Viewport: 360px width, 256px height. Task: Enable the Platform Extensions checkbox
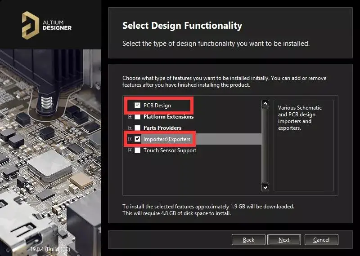click(x=137, y=117)
